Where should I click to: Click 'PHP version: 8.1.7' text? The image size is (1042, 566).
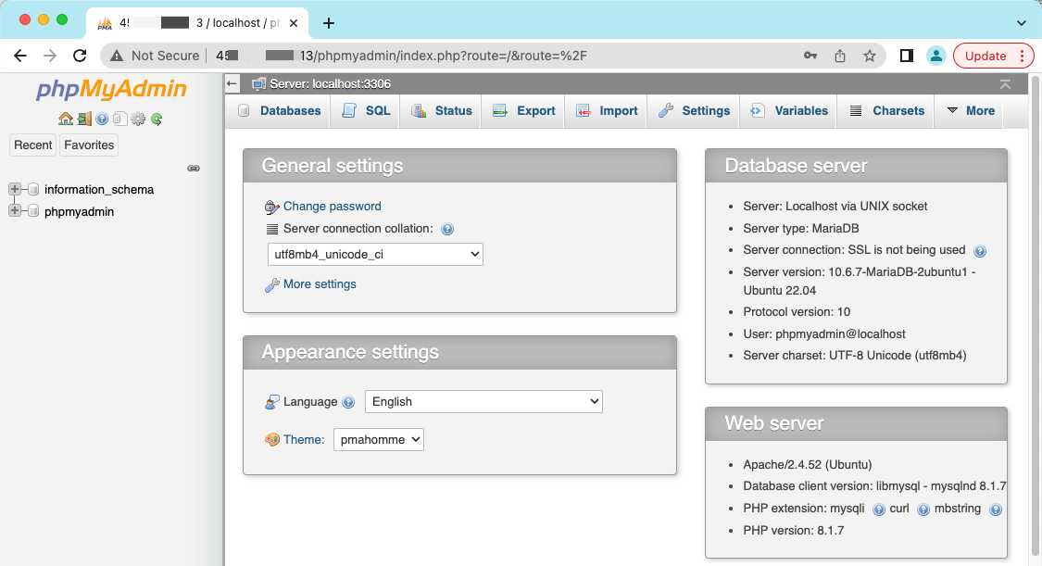[794, 530]
